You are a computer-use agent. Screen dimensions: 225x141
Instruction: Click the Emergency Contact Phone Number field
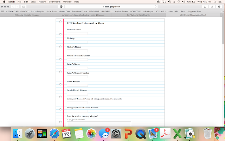click(77, 111)
